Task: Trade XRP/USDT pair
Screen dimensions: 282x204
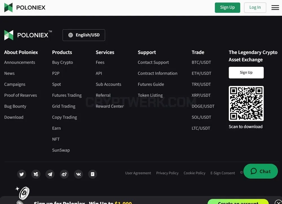Action: click(201, 95)
